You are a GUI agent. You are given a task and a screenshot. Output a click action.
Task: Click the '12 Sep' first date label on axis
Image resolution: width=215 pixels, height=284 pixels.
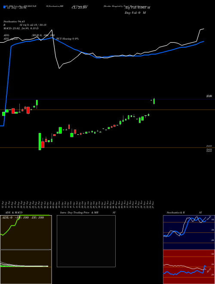(3, 204)
